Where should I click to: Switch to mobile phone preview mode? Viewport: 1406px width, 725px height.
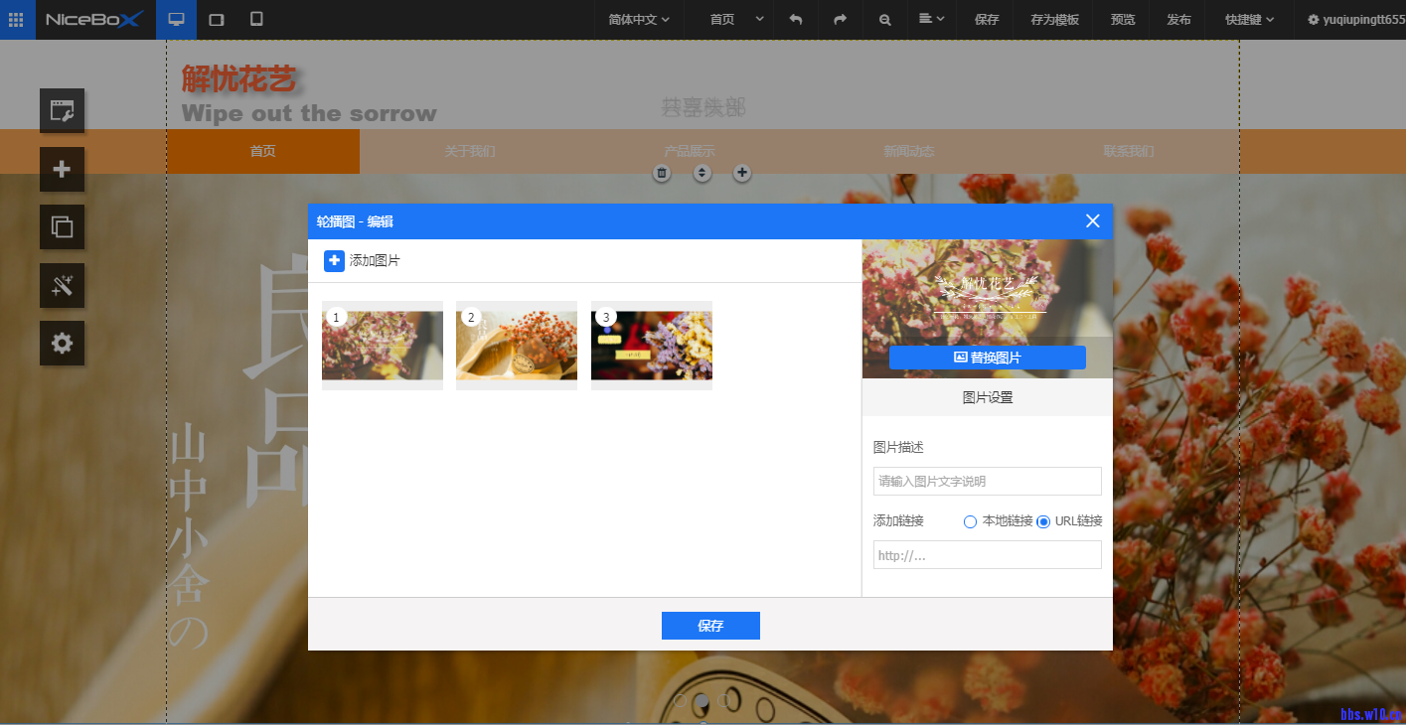tap(256, 19)
